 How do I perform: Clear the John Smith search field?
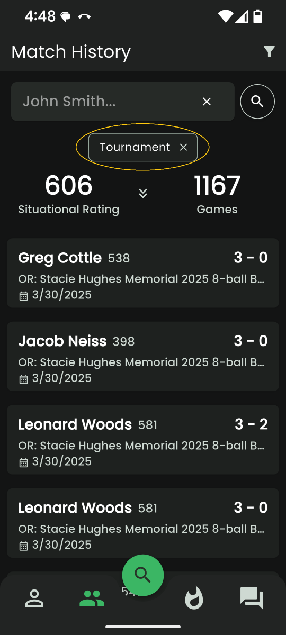click(207, 102)
